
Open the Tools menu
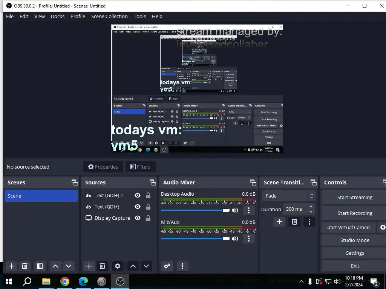140,16
